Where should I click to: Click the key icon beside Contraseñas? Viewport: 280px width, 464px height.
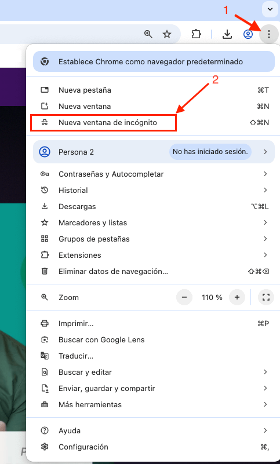pyautogui.click(x=45, y=174)
